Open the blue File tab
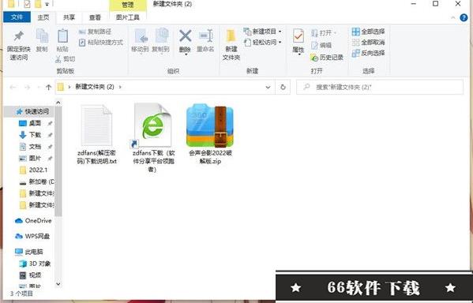This screenshot has height=303, width=473. click(17, 17)
